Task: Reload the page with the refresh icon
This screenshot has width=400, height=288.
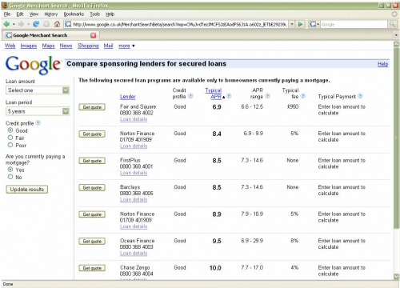Action: 36,24
